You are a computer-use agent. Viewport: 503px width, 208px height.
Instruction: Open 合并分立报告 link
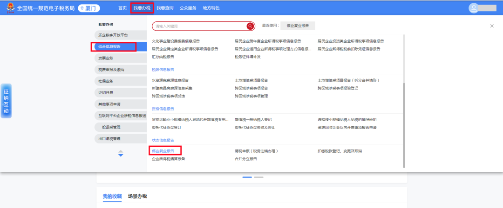246,159
